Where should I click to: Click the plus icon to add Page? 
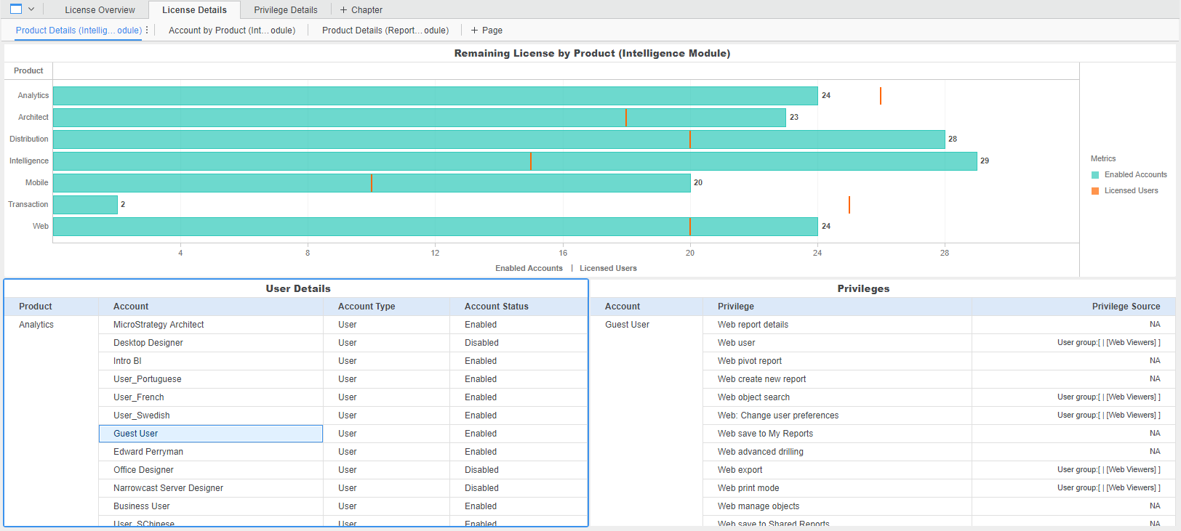pos(474,31)
